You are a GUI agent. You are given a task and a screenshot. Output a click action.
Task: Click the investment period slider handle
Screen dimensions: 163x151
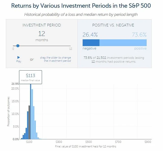click(18, 46)
